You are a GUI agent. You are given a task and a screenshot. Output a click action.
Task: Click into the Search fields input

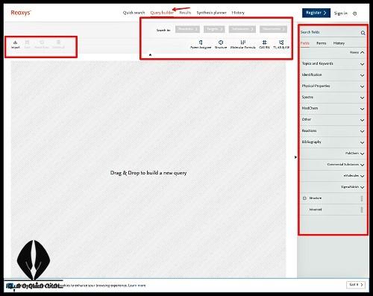pyautogui.click(x=330, y=32)
